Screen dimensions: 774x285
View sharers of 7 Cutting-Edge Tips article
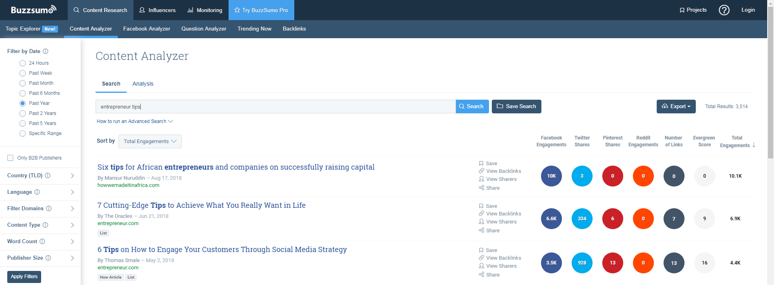(x=497, y=222)
